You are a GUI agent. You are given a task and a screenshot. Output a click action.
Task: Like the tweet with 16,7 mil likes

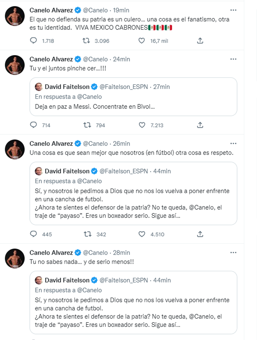[142, 40]
